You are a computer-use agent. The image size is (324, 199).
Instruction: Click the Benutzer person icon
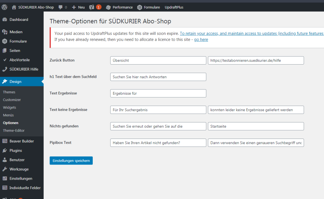(4, 160)
